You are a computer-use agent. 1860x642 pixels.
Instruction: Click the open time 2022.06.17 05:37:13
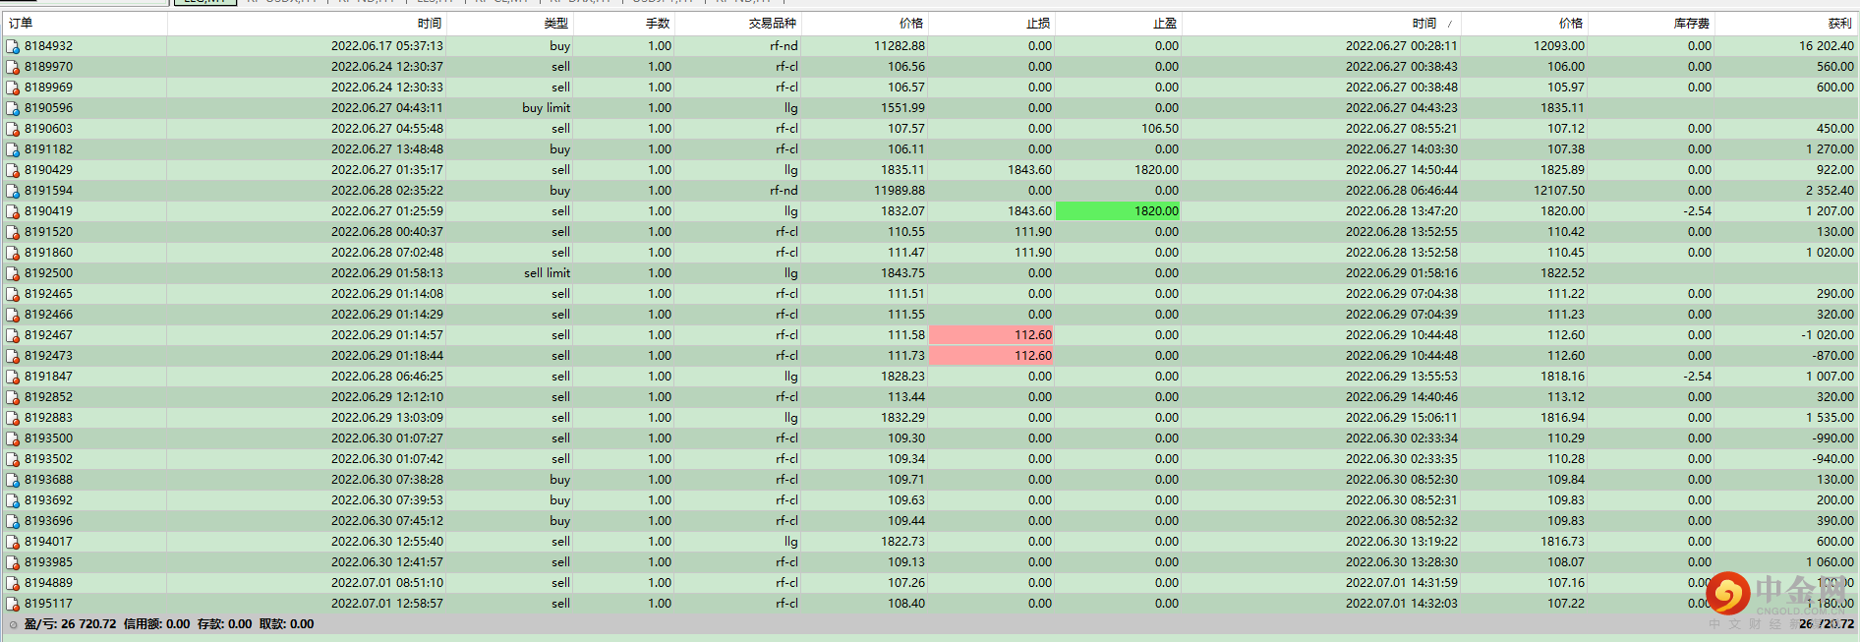(387, 46)
